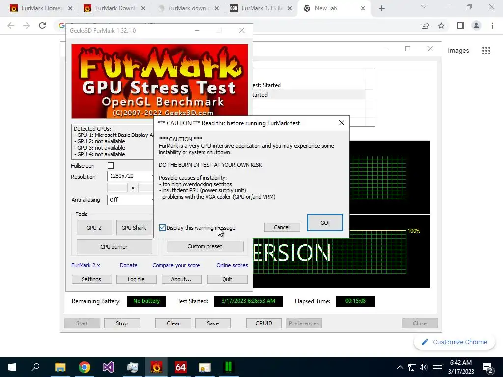
Task: Click the Custom preset button
Action: coord(205,246)
